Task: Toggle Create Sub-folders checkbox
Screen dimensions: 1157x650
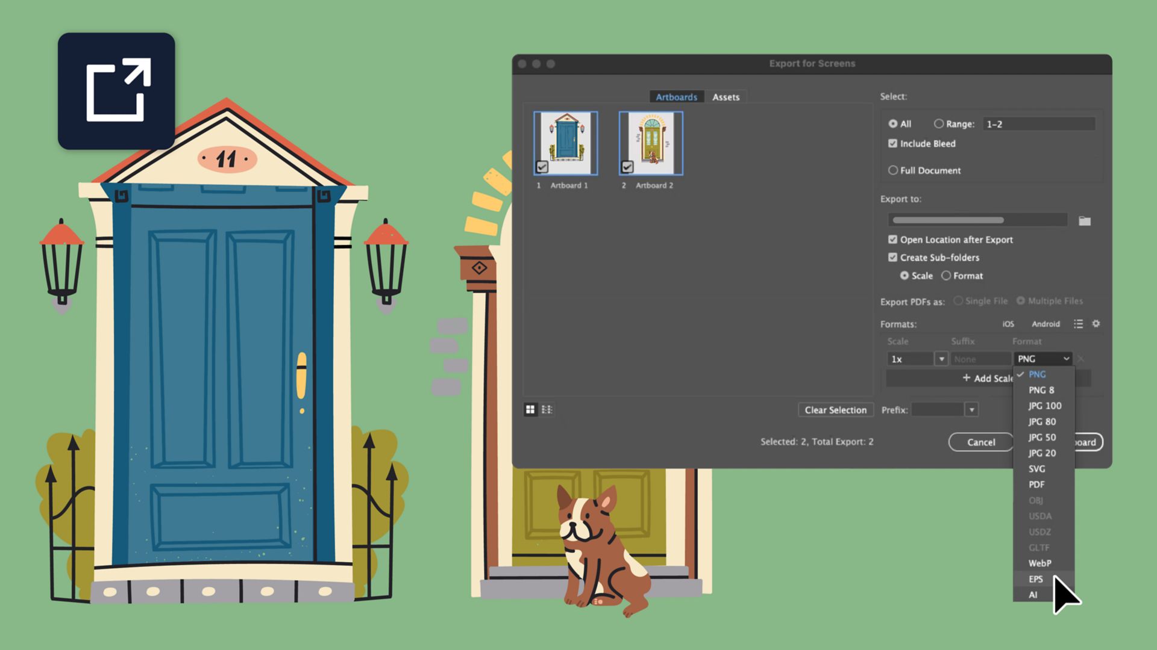Action: (892, 257)
